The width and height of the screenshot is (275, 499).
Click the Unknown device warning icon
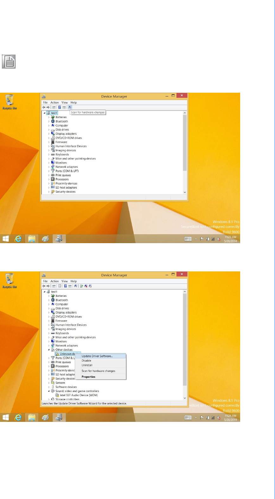tap(57, 354)
